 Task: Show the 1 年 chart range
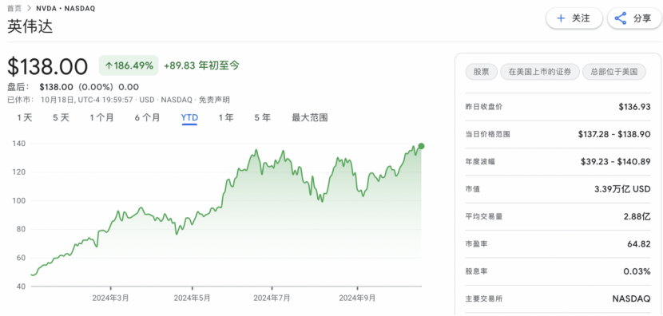click(x=226, y=118)
